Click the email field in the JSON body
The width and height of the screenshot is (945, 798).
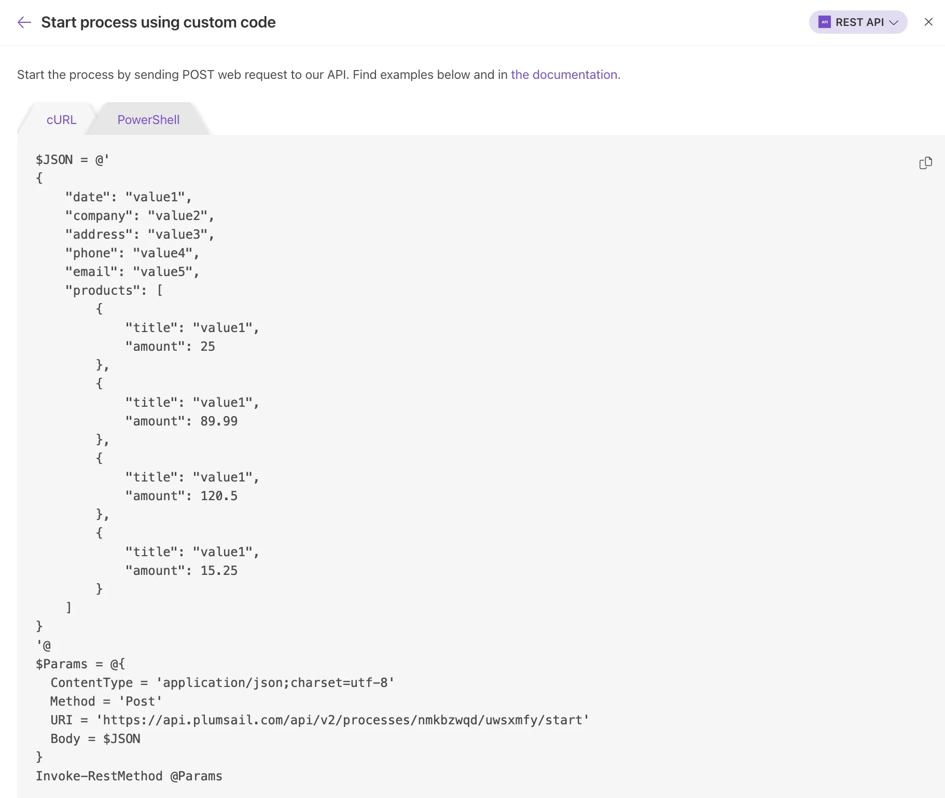pos(132,271)
